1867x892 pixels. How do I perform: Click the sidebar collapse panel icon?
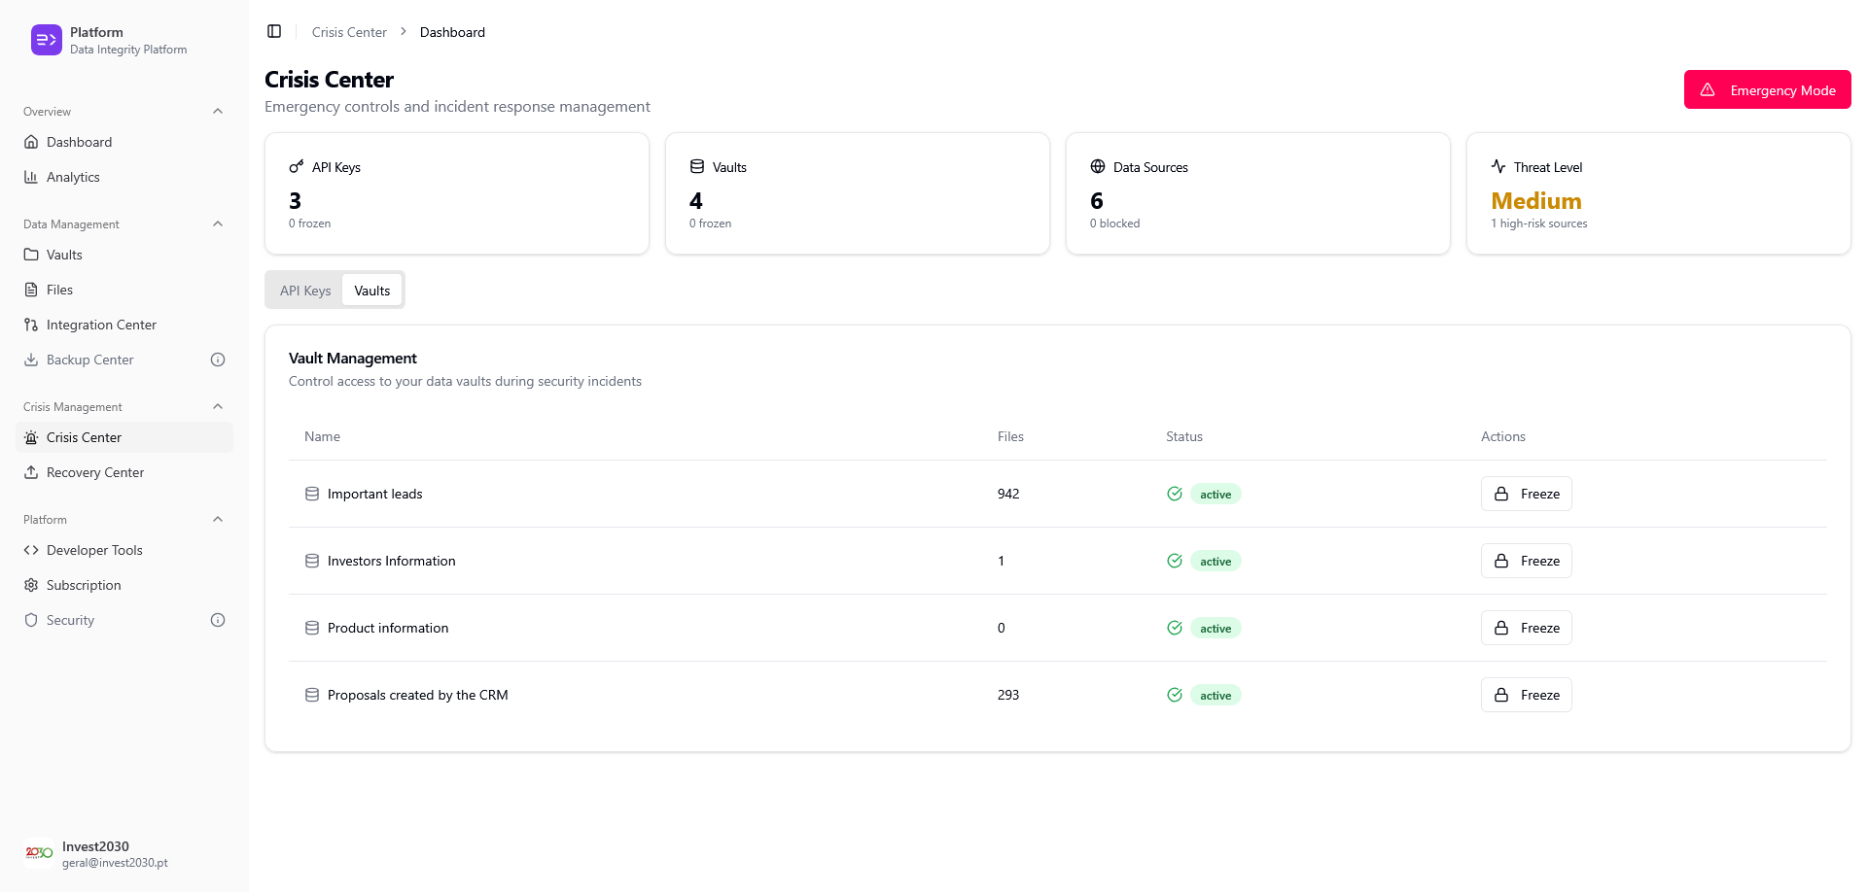click(x=274, y=31)
